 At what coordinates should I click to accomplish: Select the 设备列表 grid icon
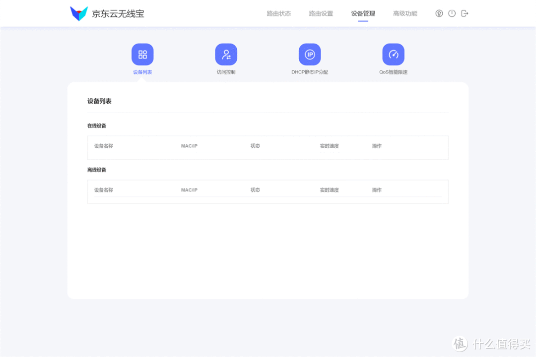(x=142, y=54)
